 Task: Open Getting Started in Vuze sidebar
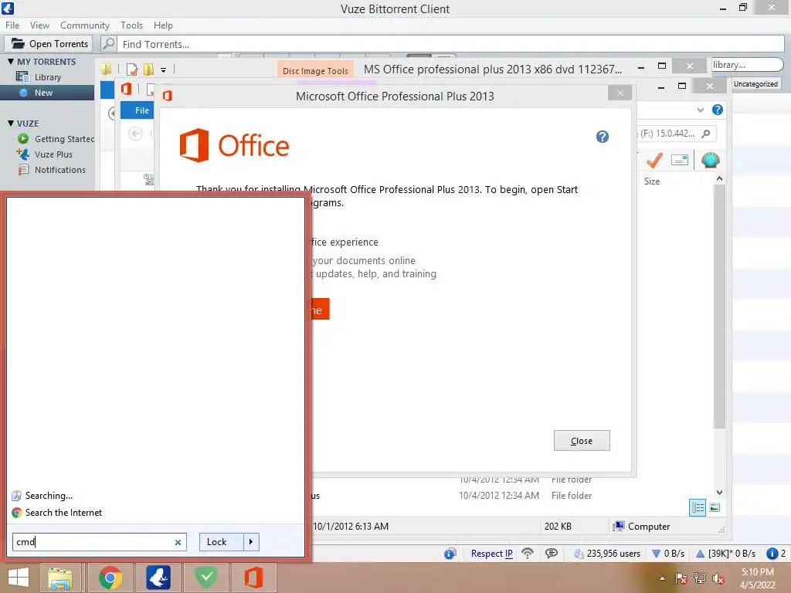tap(64, 139)
